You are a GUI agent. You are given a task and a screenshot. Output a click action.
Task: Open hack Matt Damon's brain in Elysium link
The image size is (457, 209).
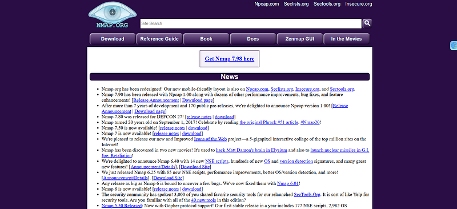point(251,150)
